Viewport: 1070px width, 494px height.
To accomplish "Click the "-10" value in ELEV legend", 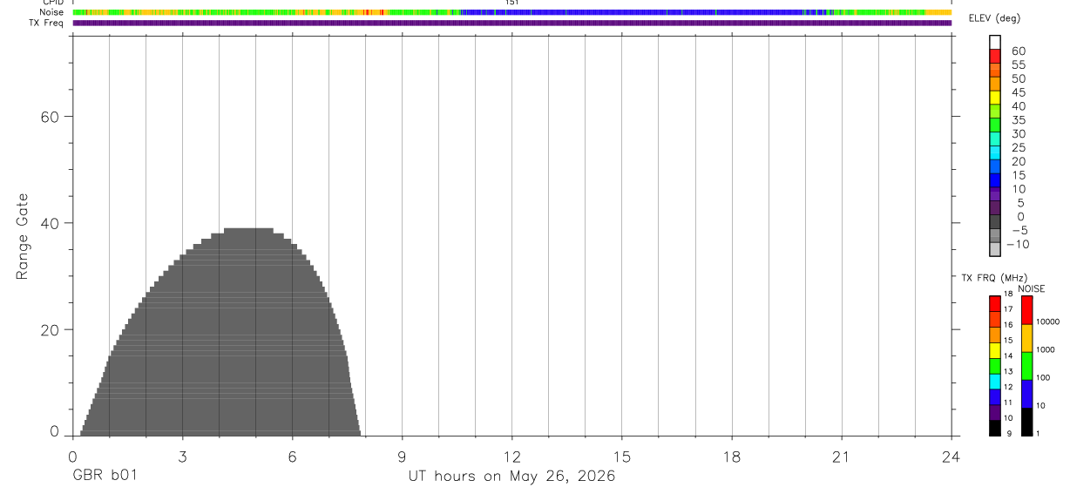I will click(x=1016, y=245).
